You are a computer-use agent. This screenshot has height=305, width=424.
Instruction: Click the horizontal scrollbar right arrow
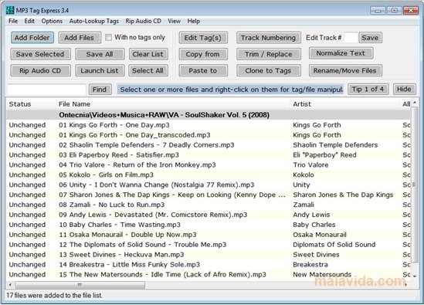(x=406, y=285)
